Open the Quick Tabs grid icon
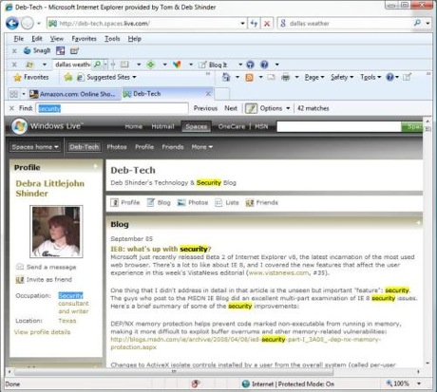The height and width of the screenshot is (392, 437). click(14, 94)
